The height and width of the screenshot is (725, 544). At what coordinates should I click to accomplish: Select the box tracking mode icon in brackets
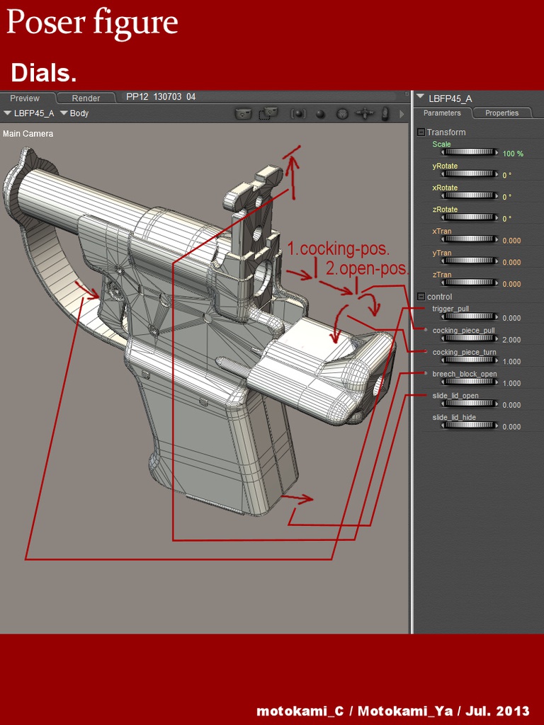click(298, 113)
